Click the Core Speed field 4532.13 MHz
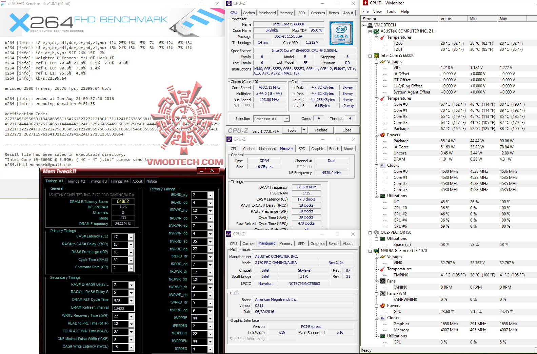The height and width of the screenshot is (354, 537). coord(269,88)
